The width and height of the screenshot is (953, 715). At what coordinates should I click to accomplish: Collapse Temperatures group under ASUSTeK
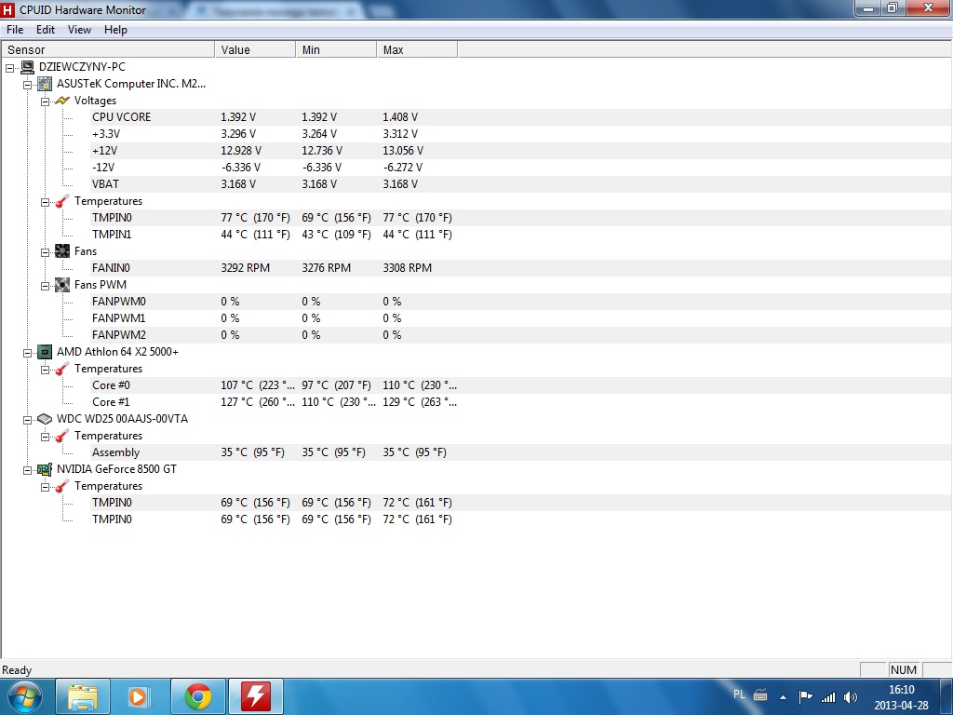(45, 202)
